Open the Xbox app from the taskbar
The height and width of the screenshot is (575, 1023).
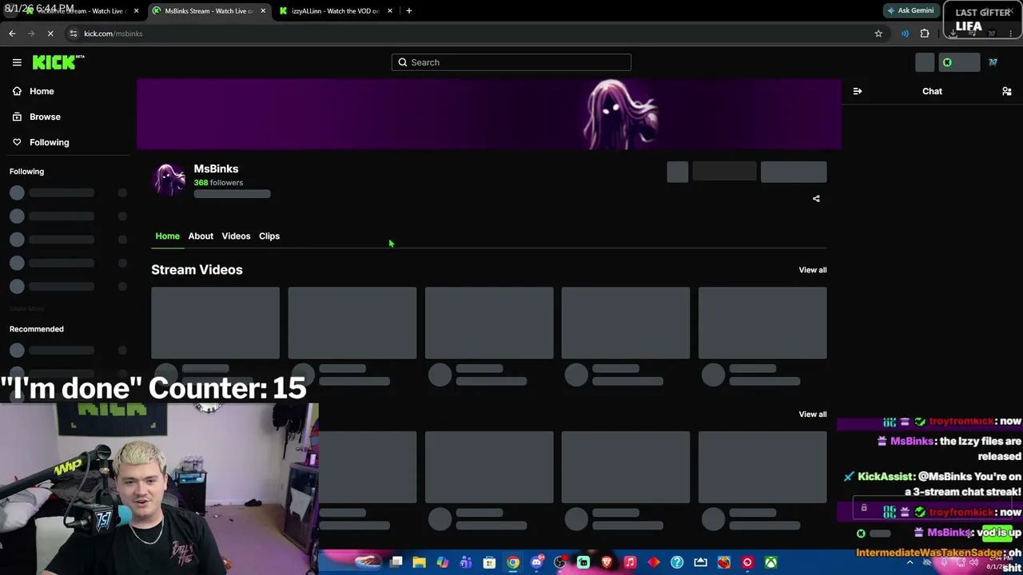click(770, 563)
